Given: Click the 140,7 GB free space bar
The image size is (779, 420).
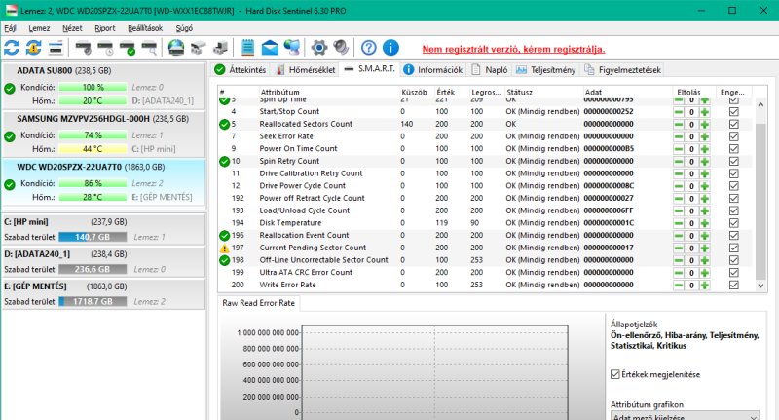Looking at the screenshot, I should tap(93, 237).
